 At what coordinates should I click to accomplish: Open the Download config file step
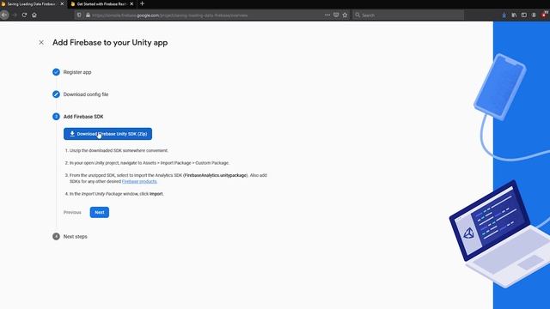coord(86,94)
